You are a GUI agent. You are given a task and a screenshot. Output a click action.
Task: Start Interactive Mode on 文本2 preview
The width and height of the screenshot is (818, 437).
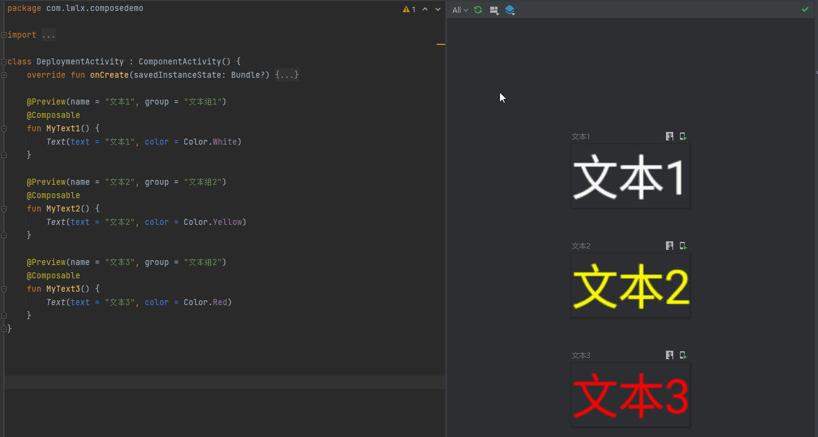[x=670, y=246]
